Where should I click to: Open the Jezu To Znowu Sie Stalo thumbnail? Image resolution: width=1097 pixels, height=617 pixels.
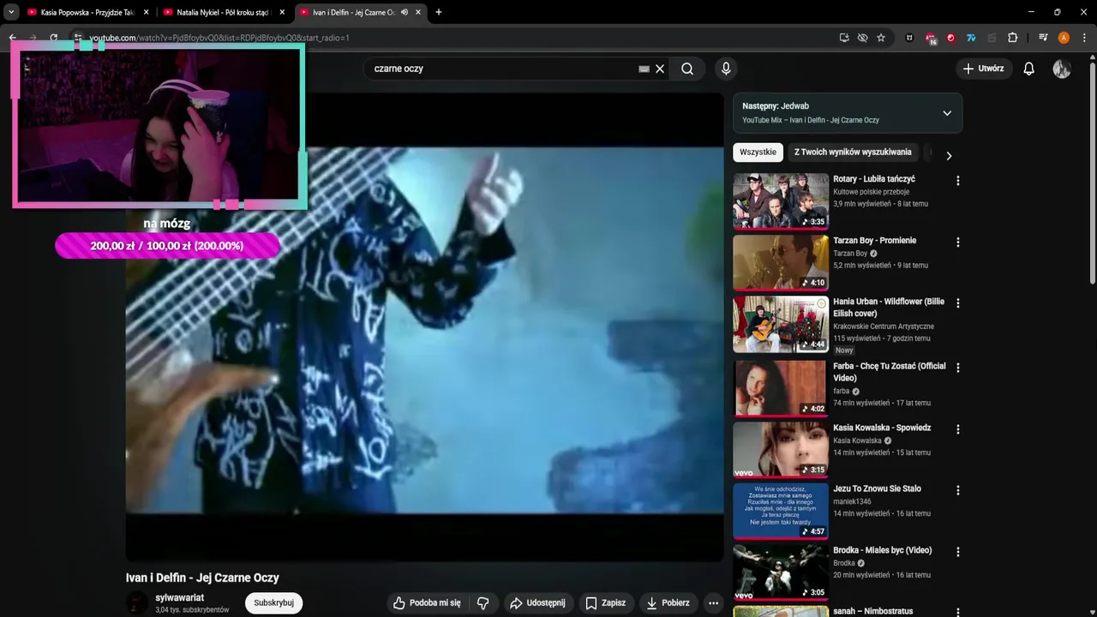[x=781, y=511]
